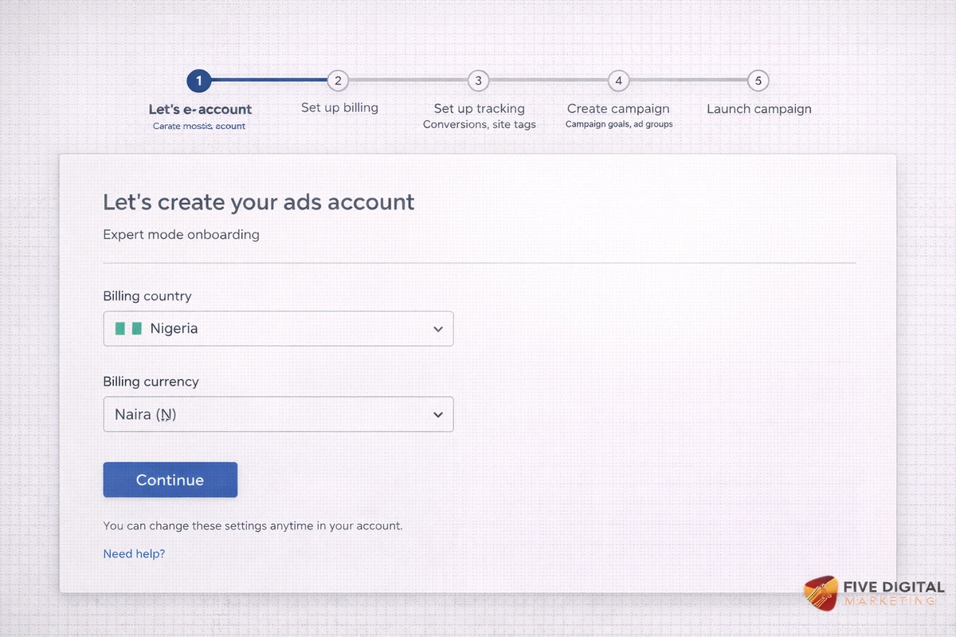The image size is (956, 637).
Task: Select step circle 3 for tracking setup
Action: pos(478,80)
